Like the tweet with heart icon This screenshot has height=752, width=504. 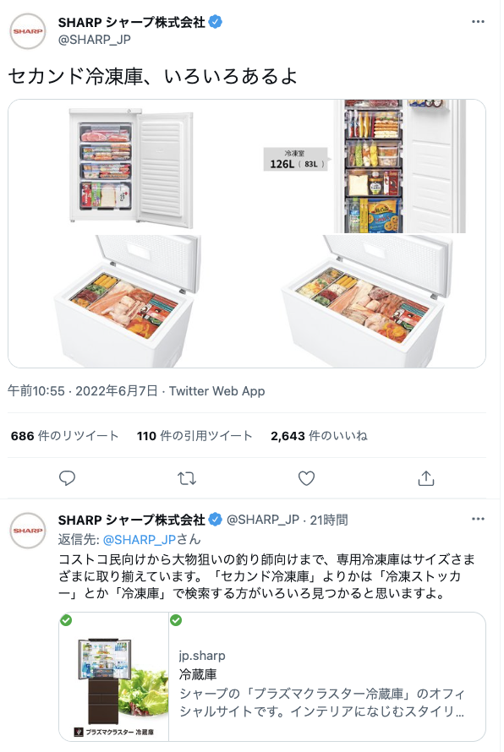tap(306, 478)
